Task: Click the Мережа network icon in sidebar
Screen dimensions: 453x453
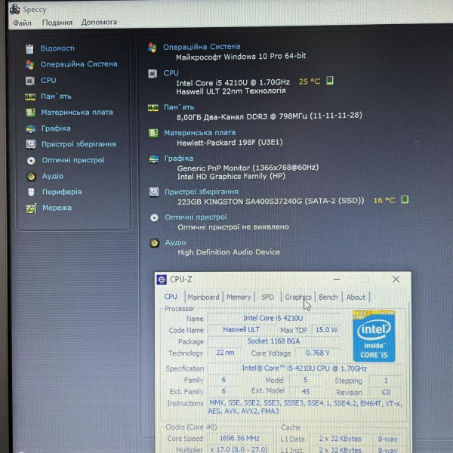Action: coord(31,208)
